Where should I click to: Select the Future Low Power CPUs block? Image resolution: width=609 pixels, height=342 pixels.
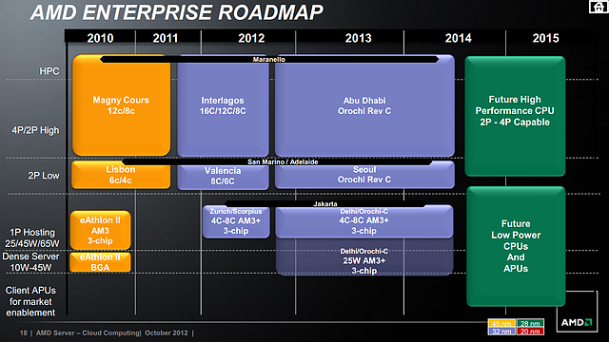coord(516,246)
